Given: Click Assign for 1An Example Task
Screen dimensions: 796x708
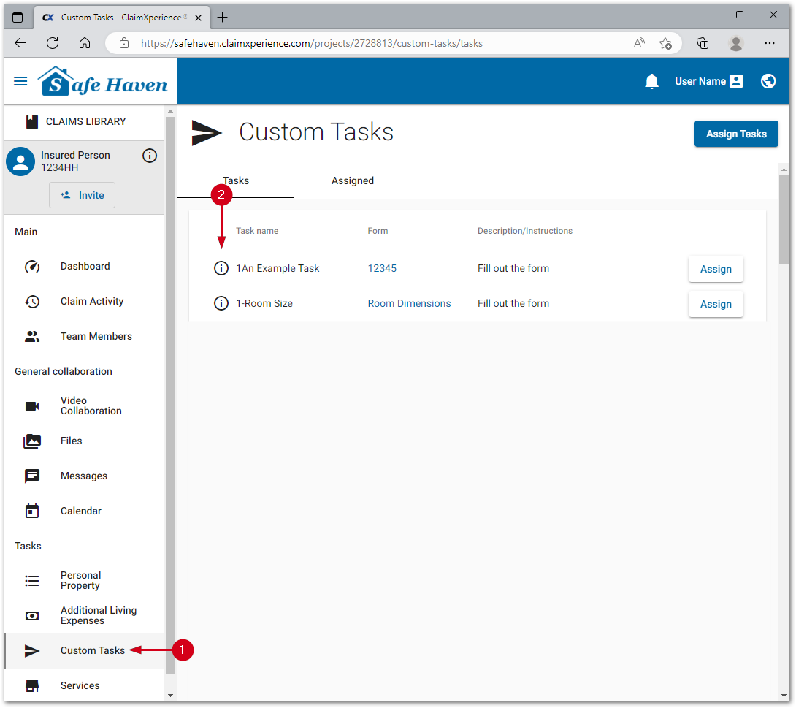Looking at the screenshot, I should 716,269.
